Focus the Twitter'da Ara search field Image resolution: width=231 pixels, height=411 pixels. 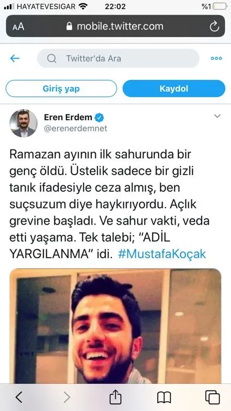pos(118,58)
